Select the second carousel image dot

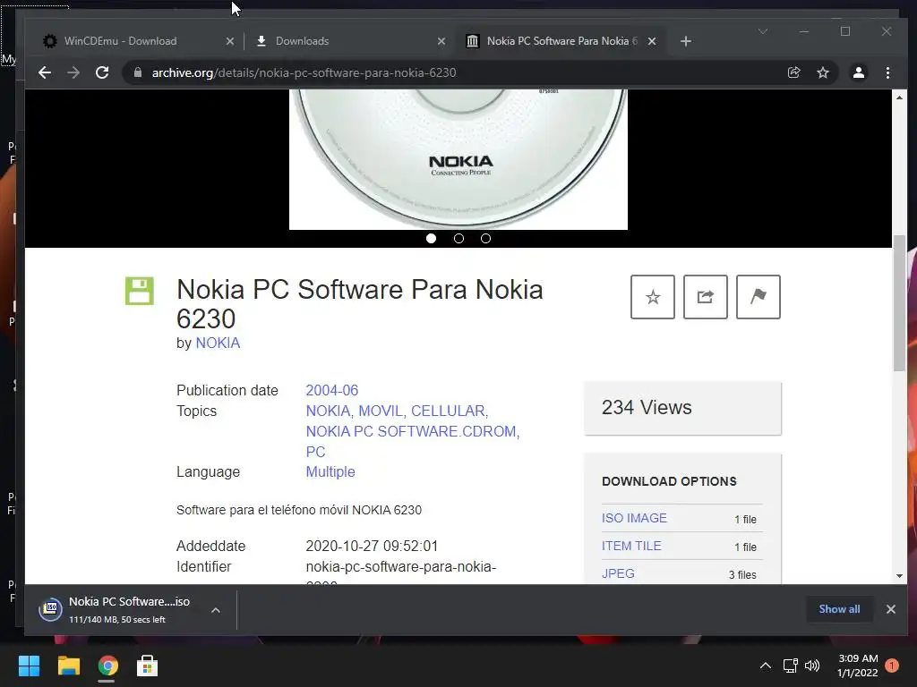click(x=458, y=238)
